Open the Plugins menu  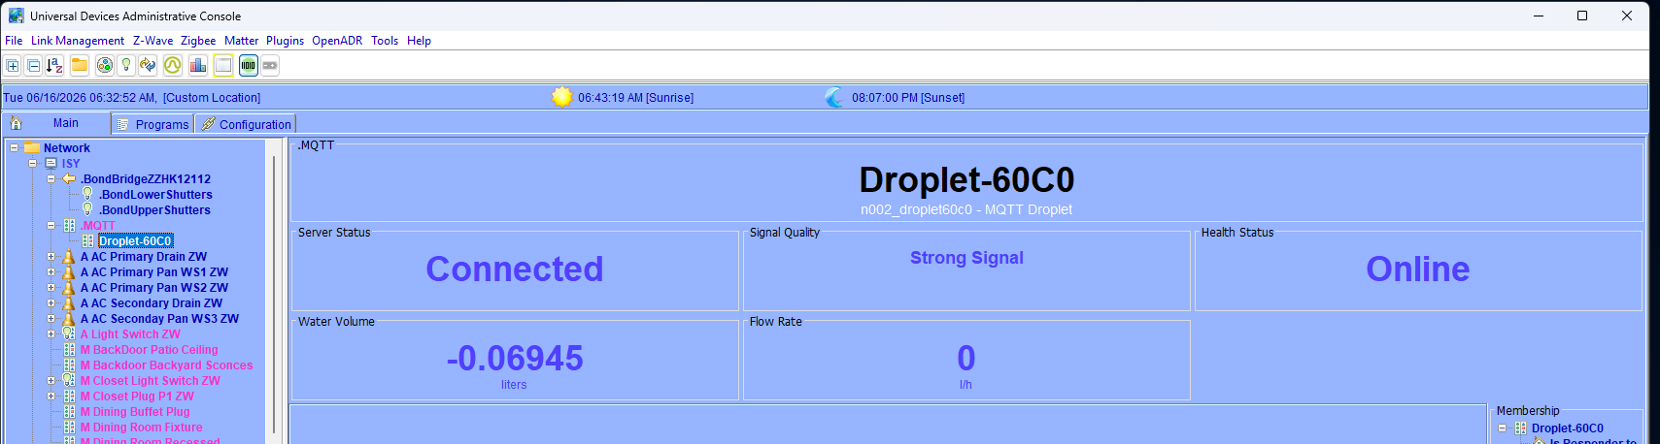click(286, 41)
